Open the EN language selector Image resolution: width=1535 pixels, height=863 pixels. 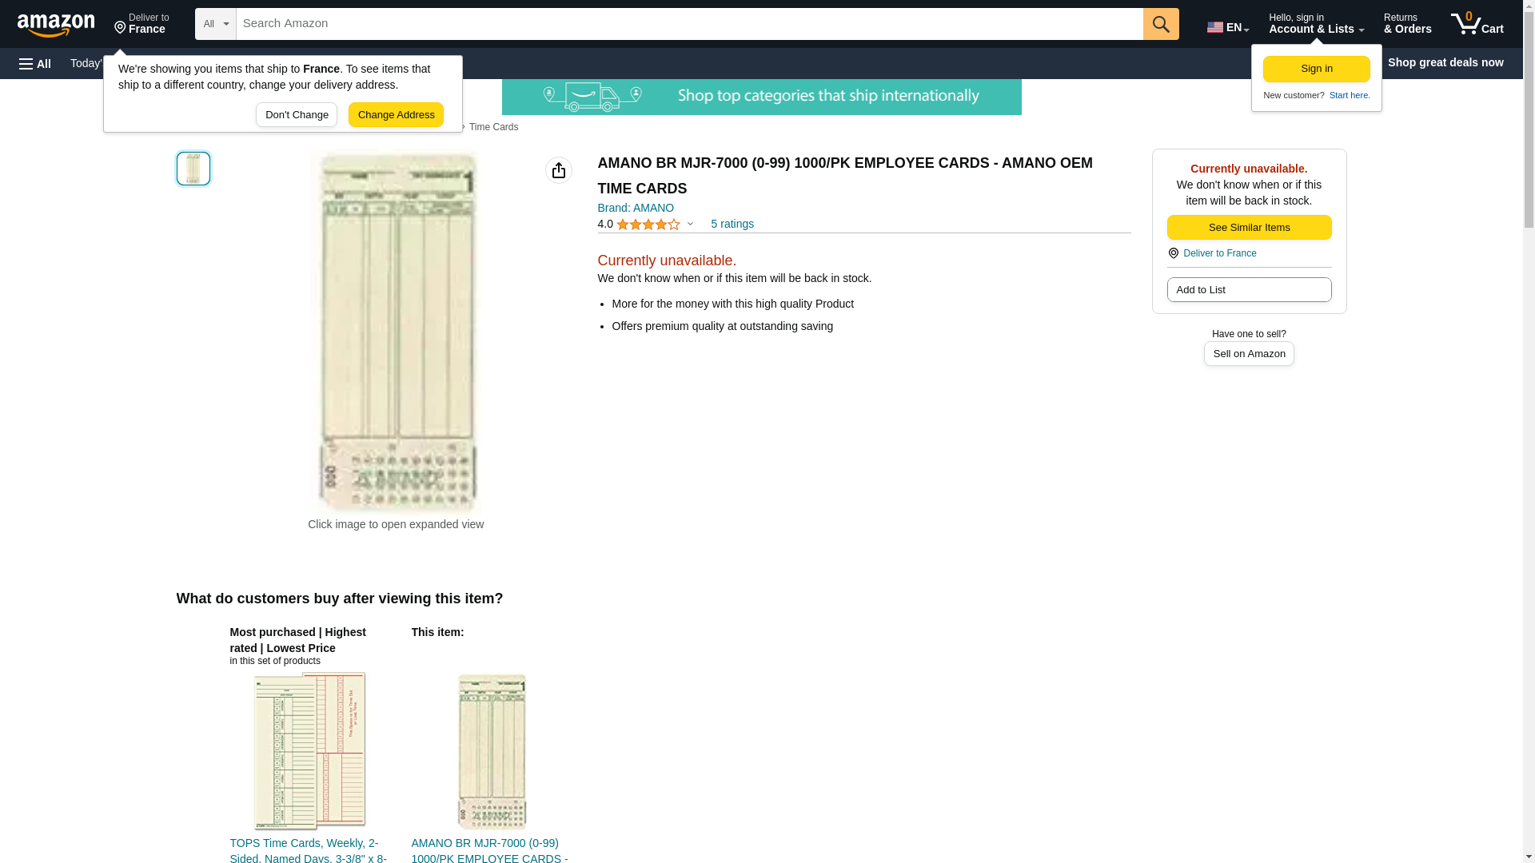point(1227,26)
